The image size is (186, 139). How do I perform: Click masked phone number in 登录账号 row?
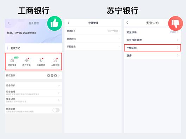(x=113, y=31)
